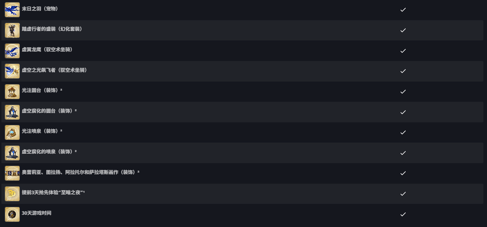
Task: Select the 虚空腐化的喷泉 decoration icon
Action: tap(12, 153)
